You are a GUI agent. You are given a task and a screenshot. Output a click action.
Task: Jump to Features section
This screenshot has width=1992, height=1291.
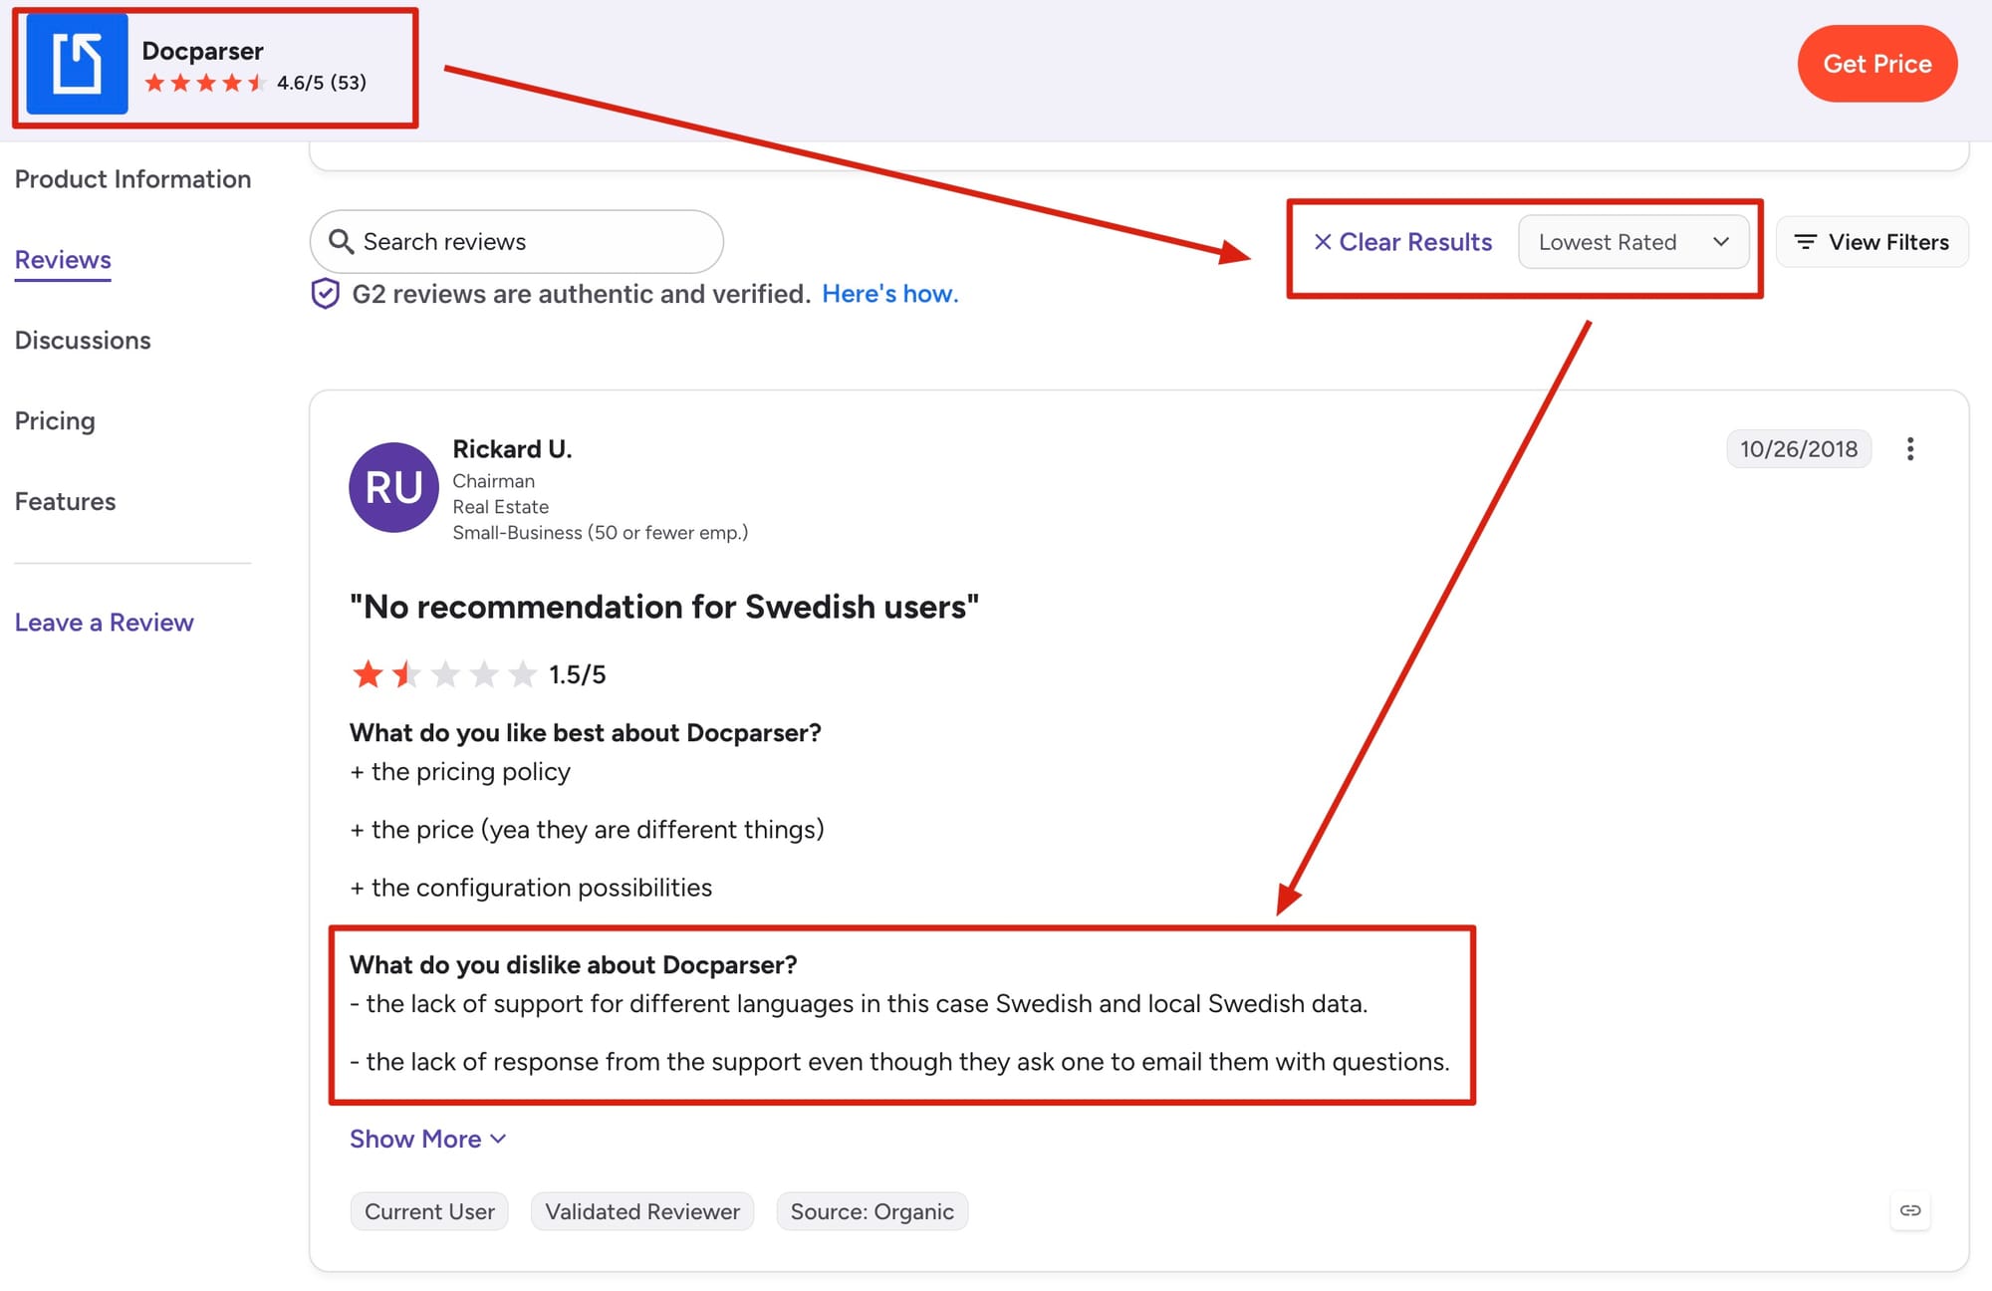point(65,502)
